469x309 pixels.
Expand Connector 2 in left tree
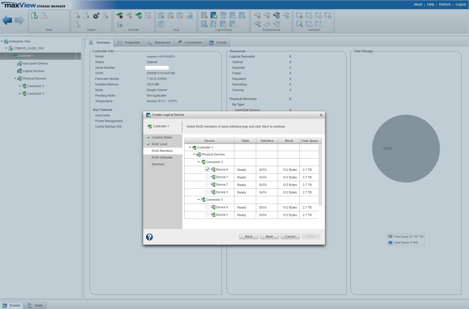point(20,86)
